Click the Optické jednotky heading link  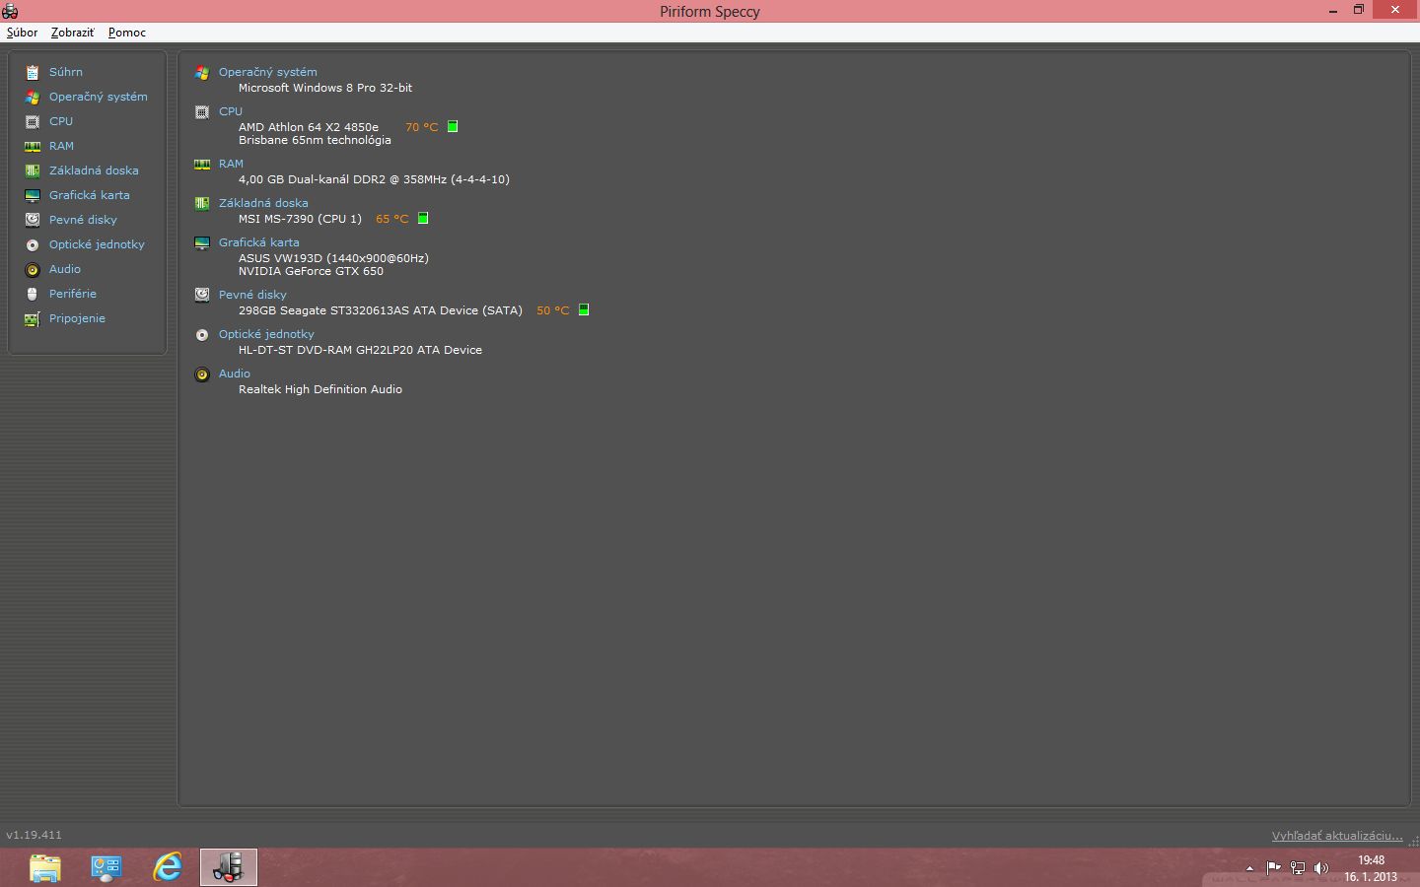266,334
